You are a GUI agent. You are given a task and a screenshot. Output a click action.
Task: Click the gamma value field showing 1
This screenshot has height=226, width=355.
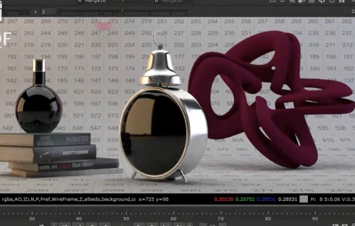[x=48, y=12]
